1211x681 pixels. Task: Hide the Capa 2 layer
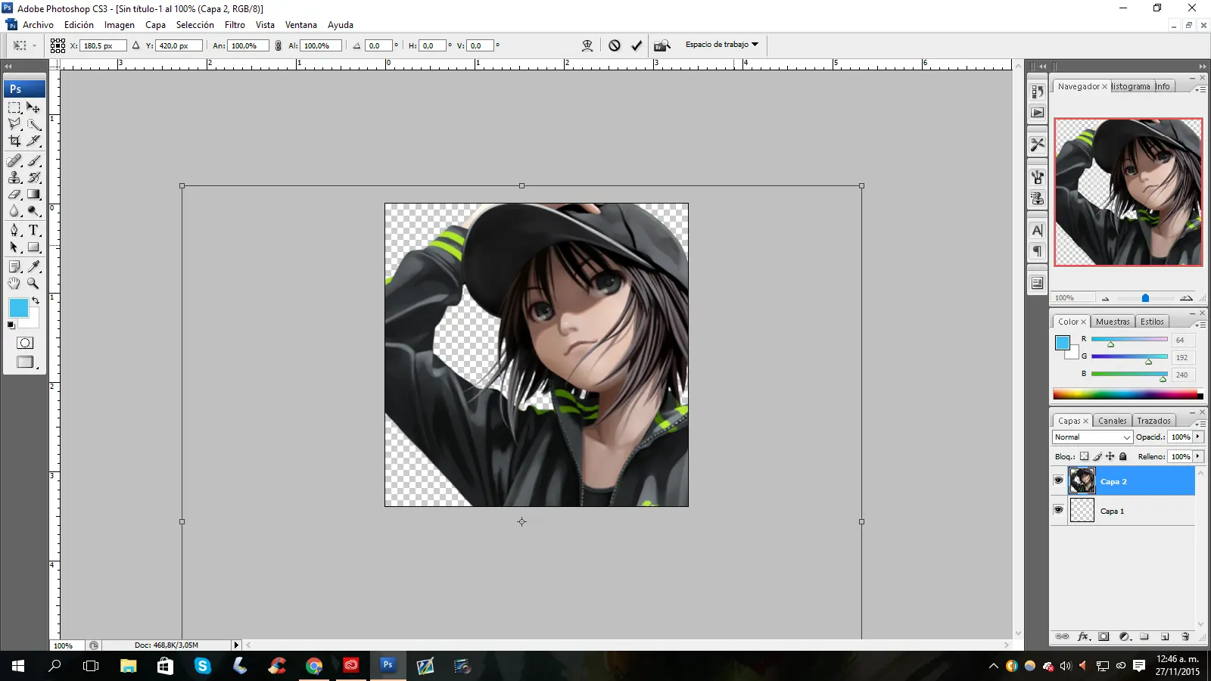pos(1058,480)
